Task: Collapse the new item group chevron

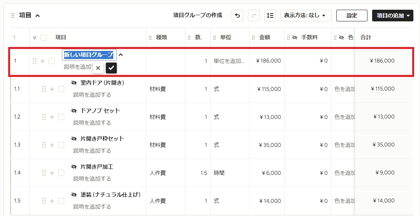Action: point(121,54)
